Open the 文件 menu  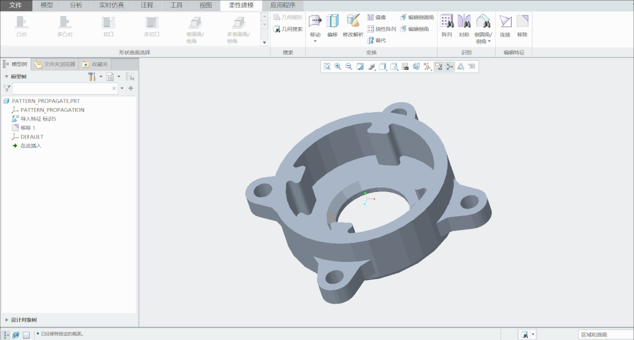tap(16, 5)
